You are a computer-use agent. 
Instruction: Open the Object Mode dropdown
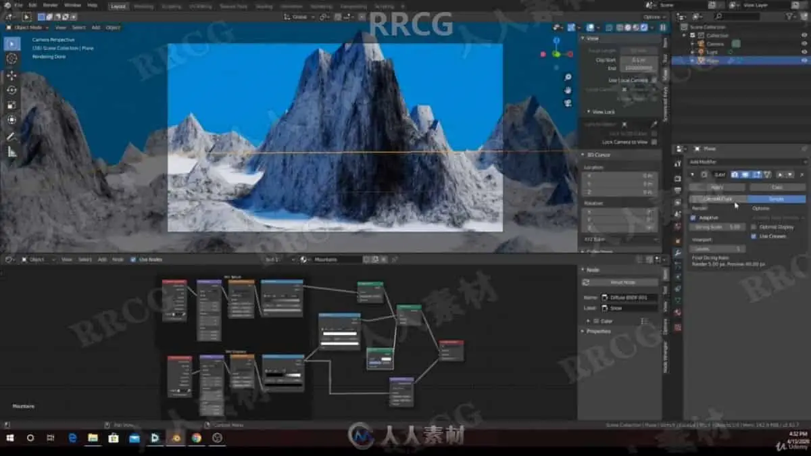click(x=26, y=28)
